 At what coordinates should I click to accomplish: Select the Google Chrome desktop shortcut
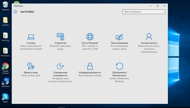tap(5, 68)
